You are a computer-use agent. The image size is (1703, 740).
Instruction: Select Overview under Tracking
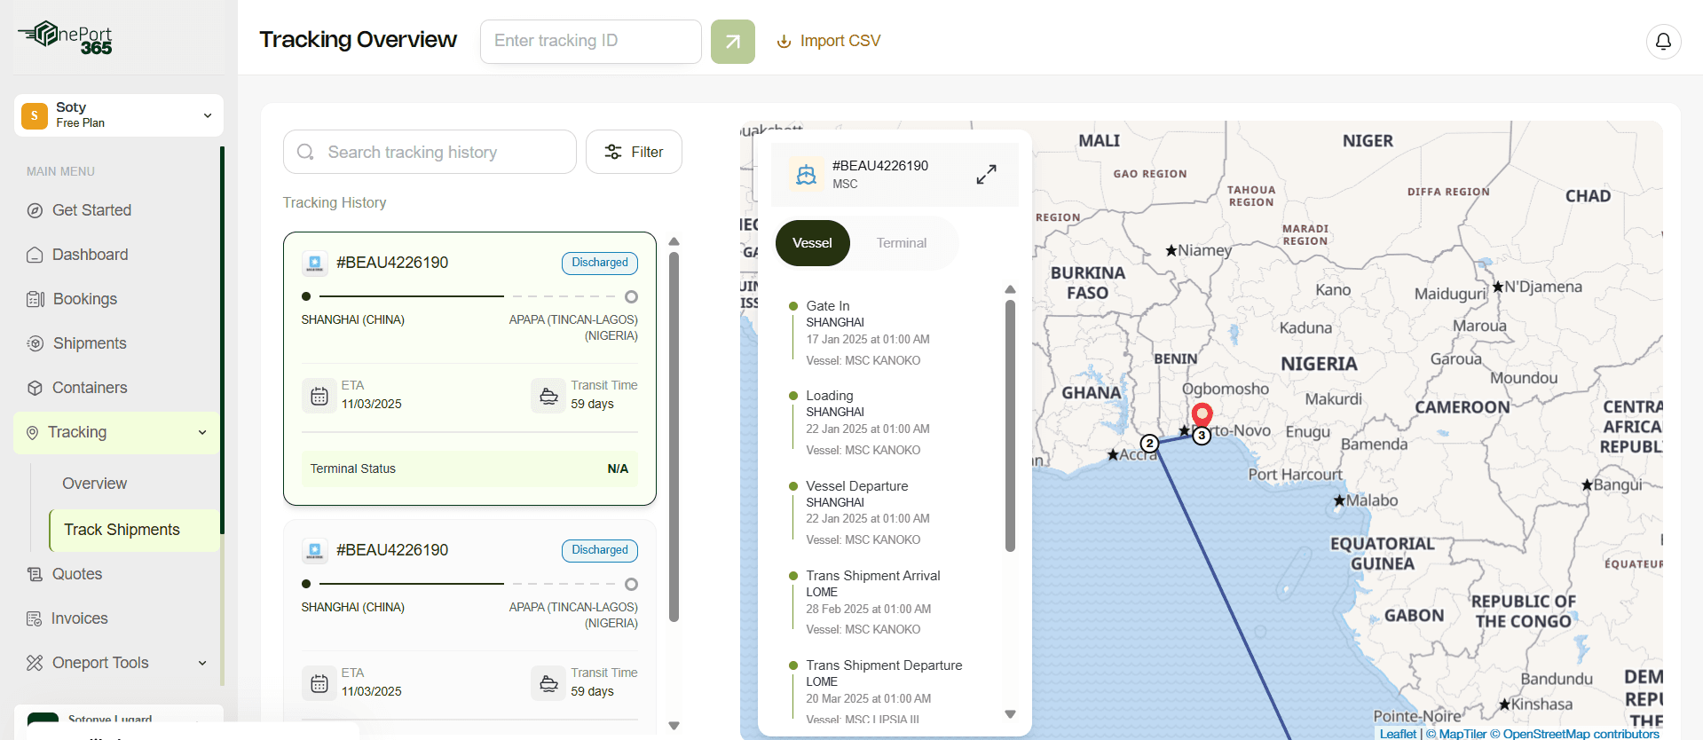click(94, 484)
